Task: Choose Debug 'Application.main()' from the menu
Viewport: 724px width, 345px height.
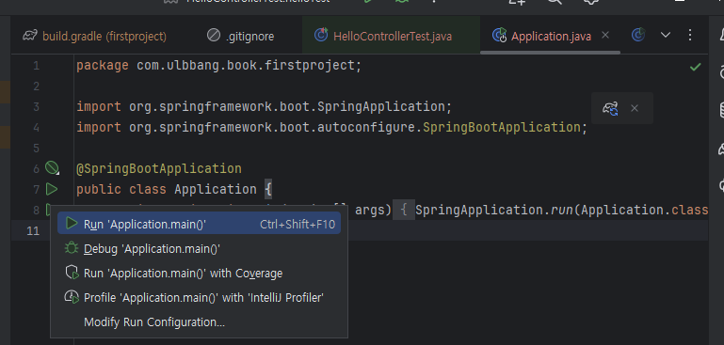Action: click(x=199, y=248)
